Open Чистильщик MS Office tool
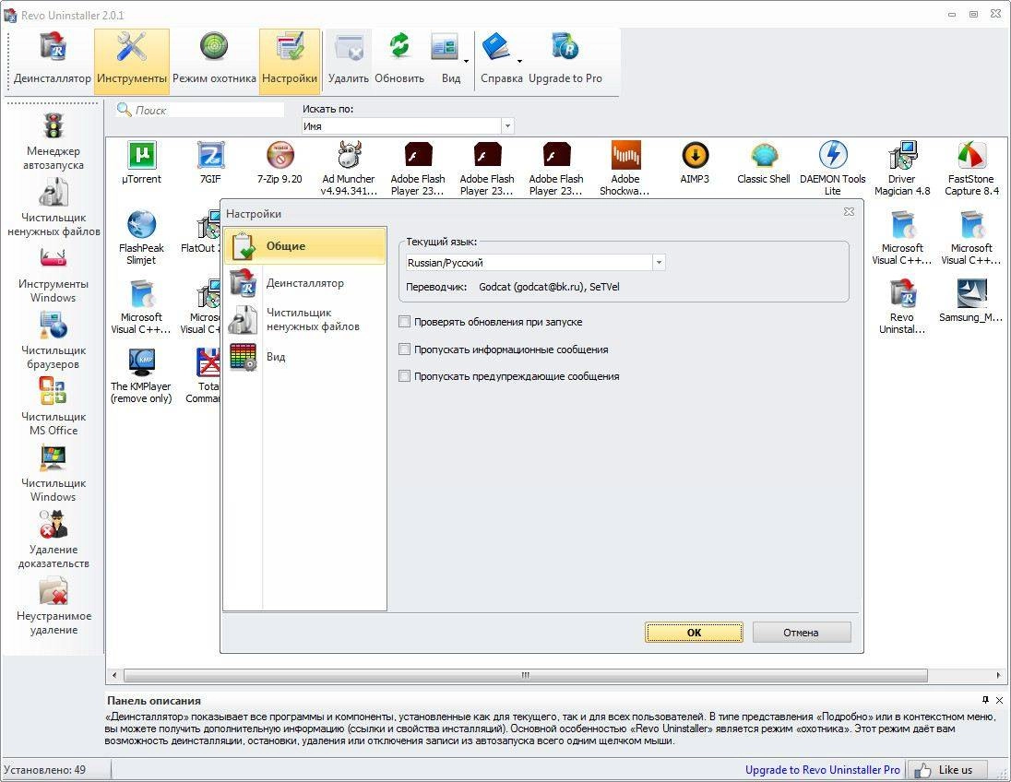Screen dimensions: 1011x782 pyautogui.click(x=54, y=407)
